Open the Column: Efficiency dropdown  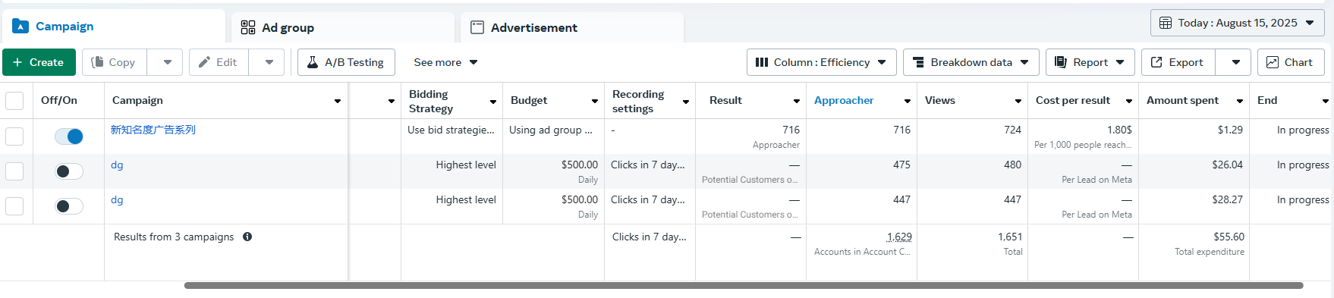821,62
